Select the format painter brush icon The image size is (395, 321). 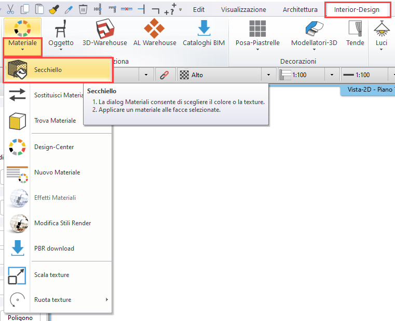click(54, 9)
